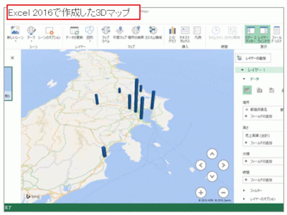
Task: Select the clustered column visualization icon
Action: coord(259,90)
